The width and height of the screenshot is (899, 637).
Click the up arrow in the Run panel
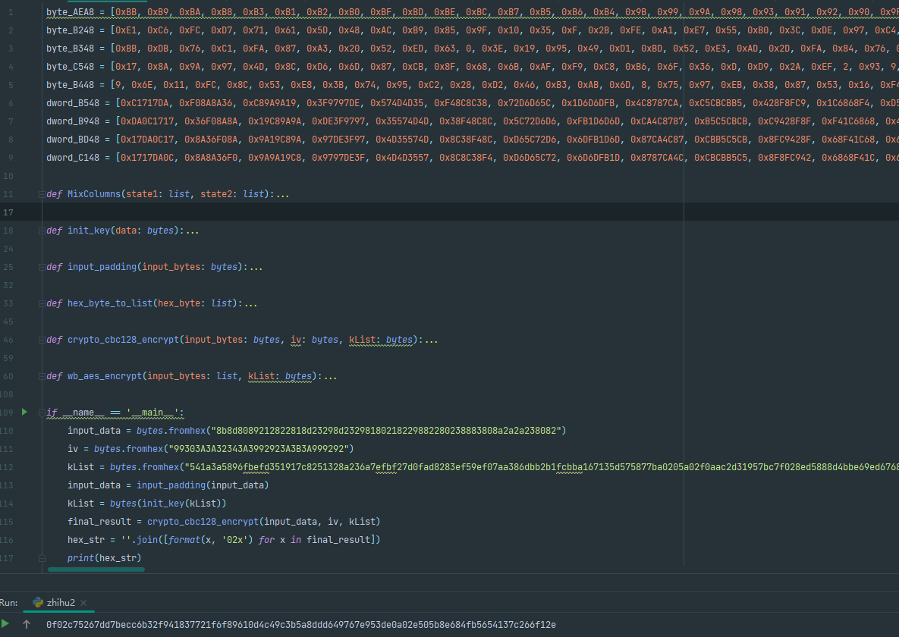(x=27, y=624)
